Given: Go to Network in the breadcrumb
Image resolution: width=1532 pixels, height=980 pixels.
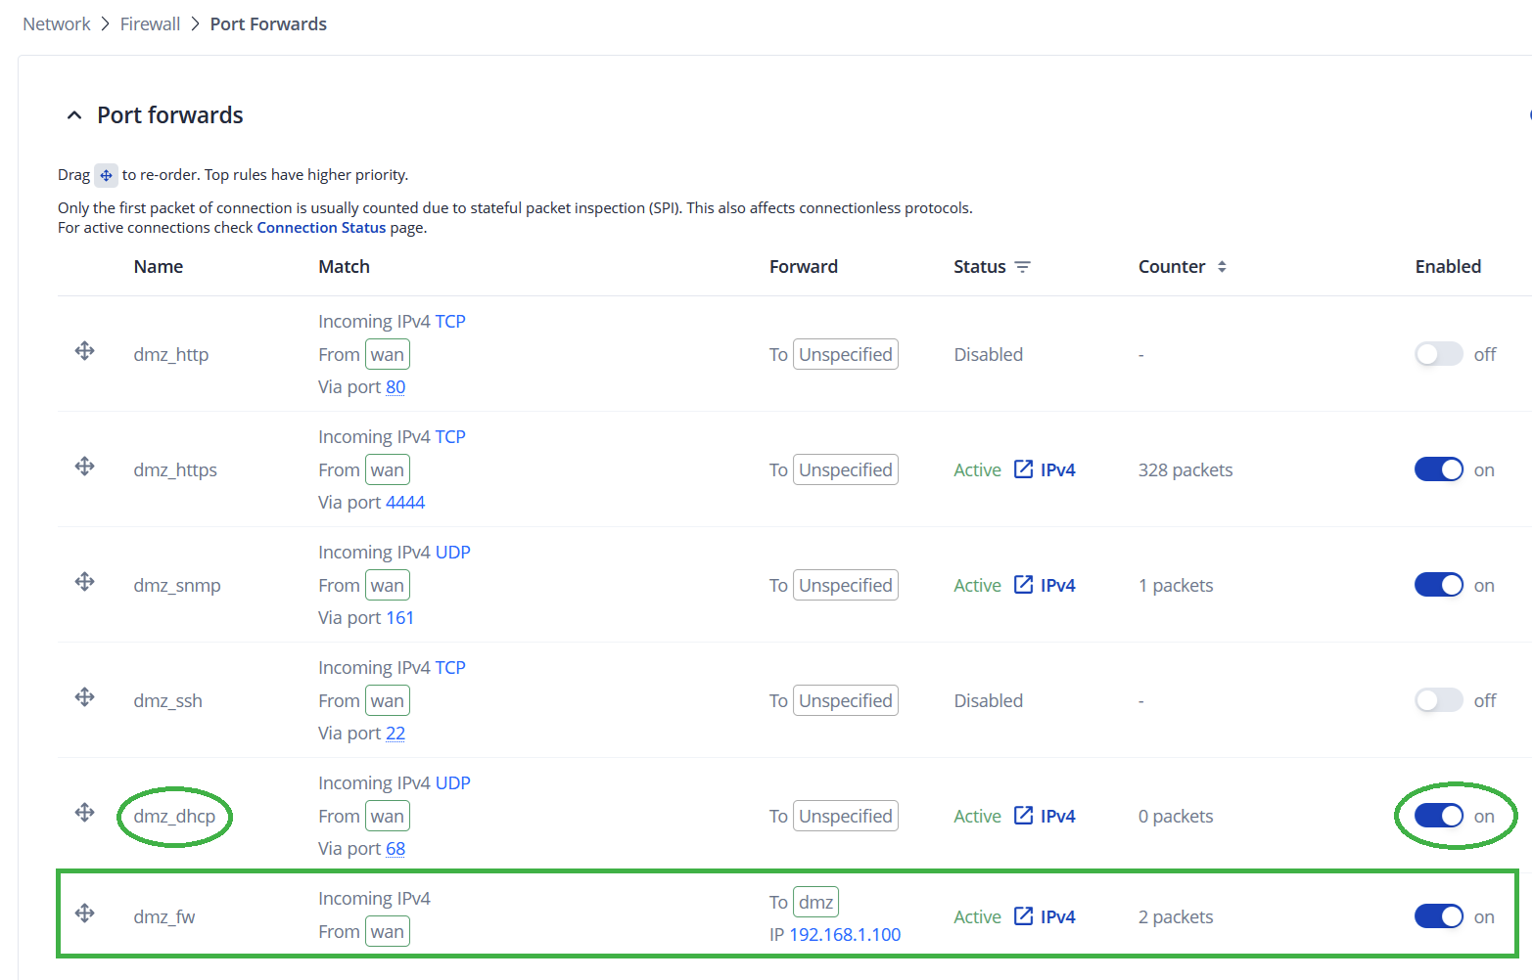Looking at the screenshot, I should pyautogui.click(x=57, y=24).
